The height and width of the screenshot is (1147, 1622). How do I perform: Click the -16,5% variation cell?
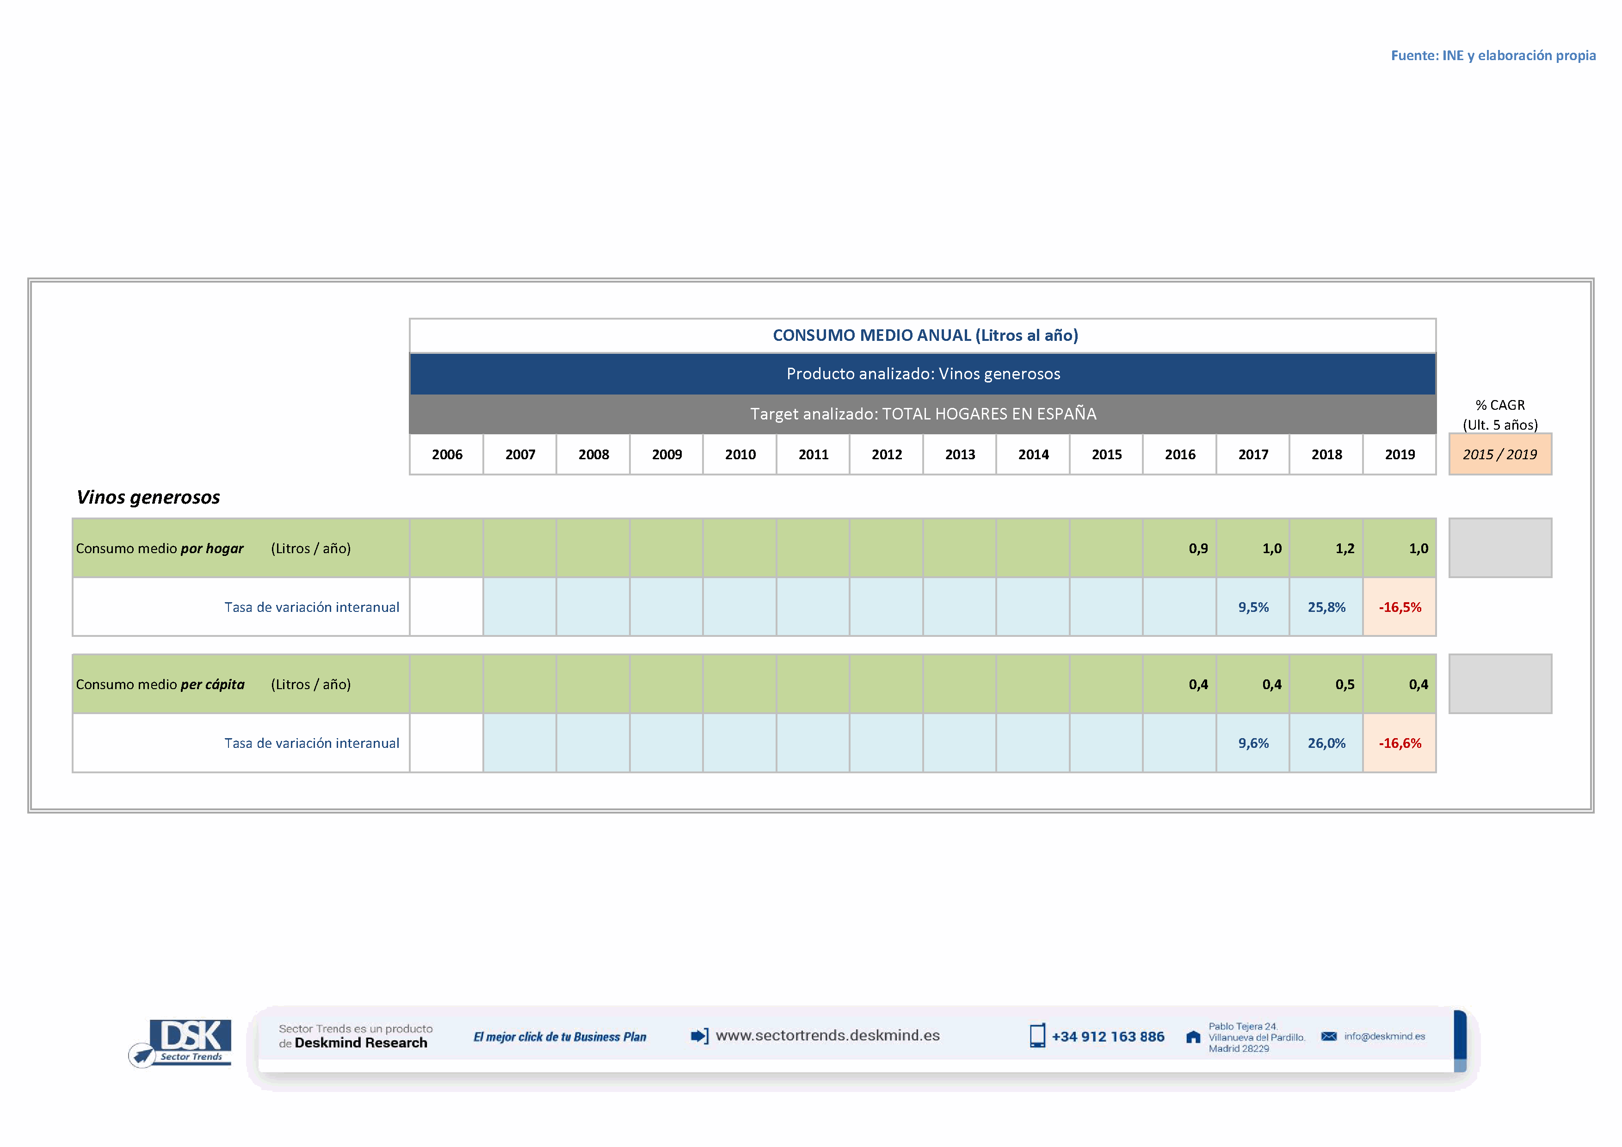pos(1400,607)
